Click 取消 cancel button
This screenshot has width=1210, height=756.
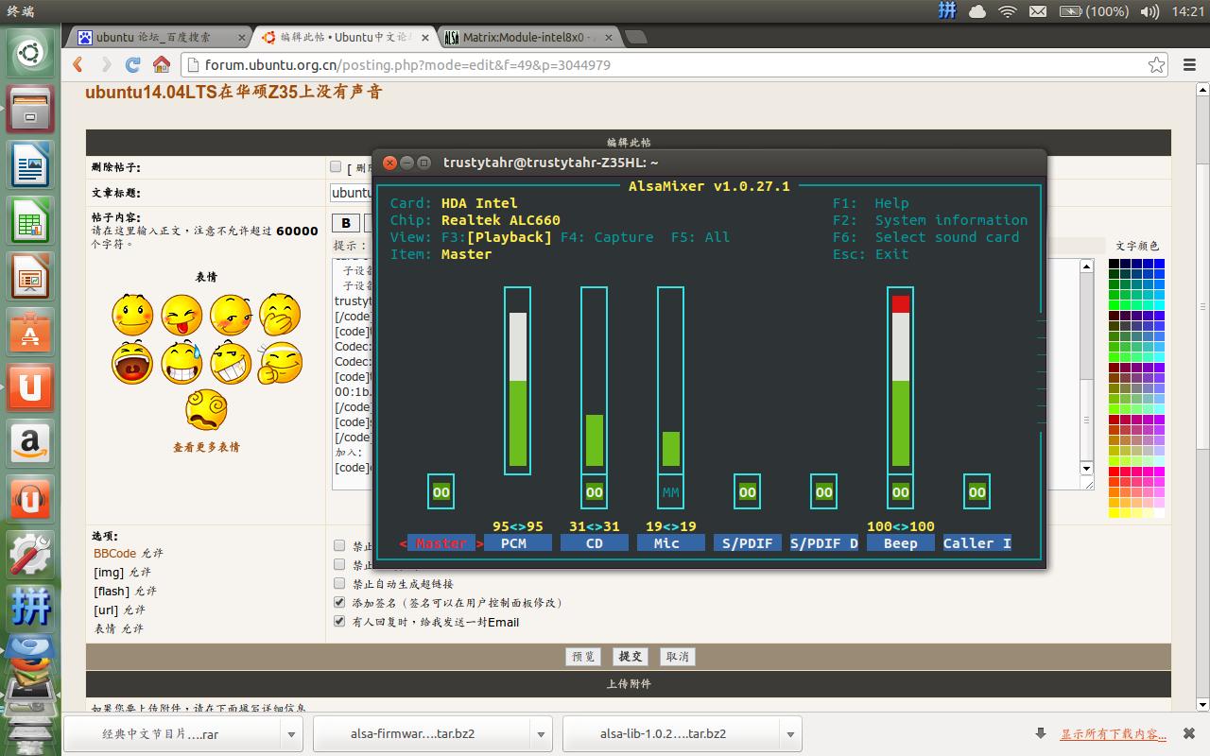pyautogui.click(x=676, y=657)
